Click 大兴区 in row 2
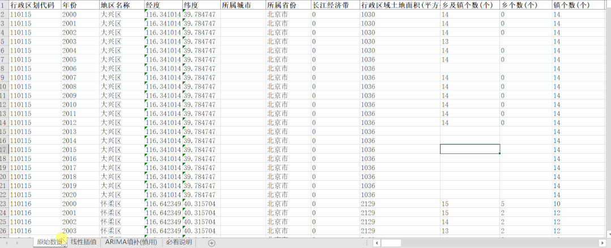Viewport: 611px width, 248px height. [x=122, y=14]
